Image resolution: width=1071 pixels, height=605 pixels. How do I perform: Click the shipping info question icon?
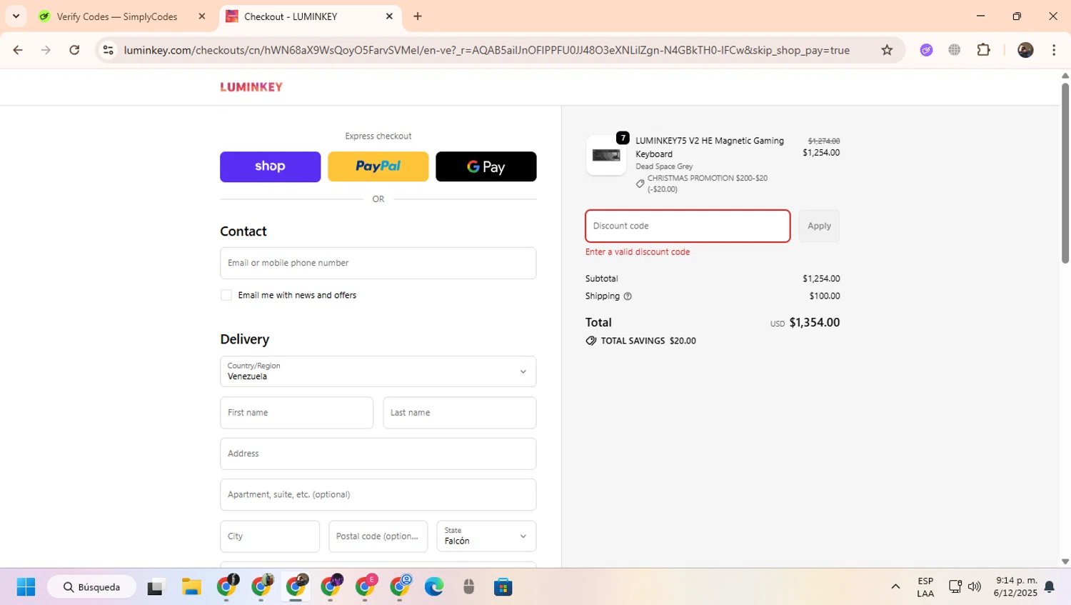tap(628, 296)
